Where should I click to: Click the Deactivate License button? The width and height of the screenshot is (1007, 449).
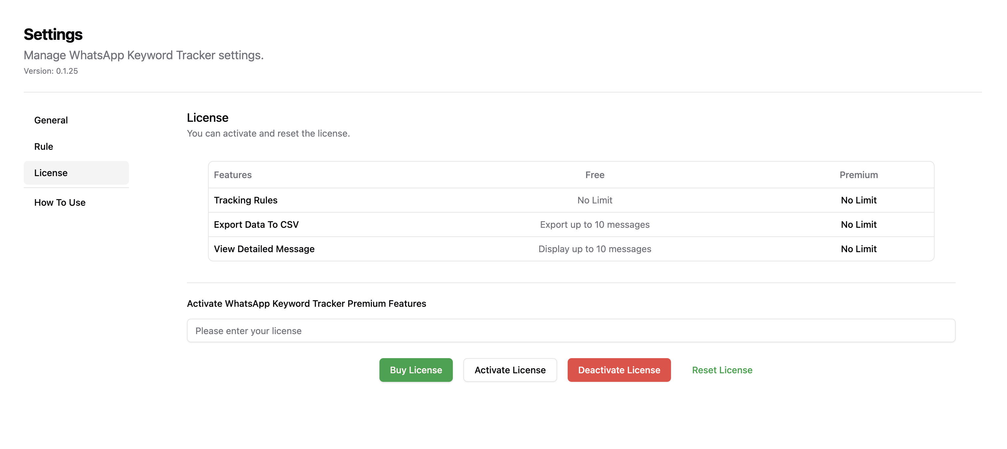pos(619,370)
